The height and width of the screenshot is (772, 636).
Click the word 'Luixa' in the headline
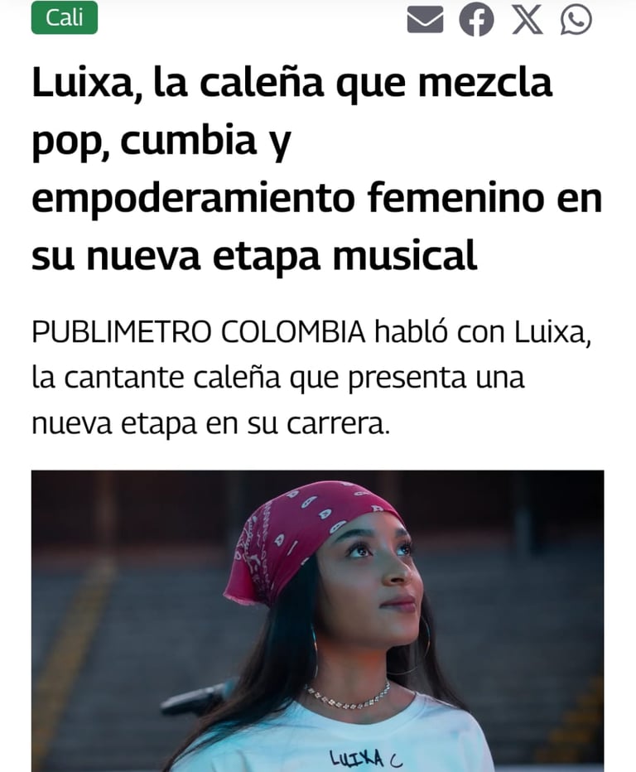pyautogui.click(x=83, y=83)
